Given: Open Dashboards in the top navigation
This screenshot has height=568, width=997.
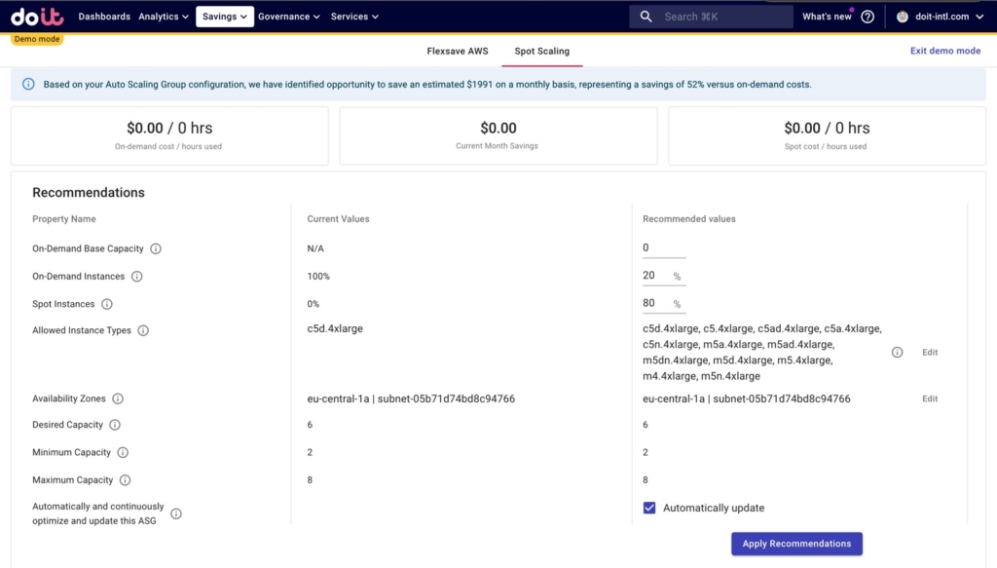Looking at the screenshot, I should coord(104,17).
